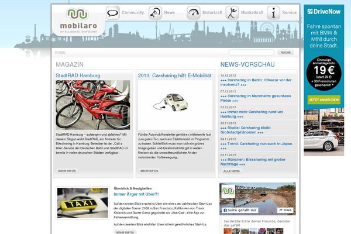The image size is (351, 234).
Task: Open the StadtRAD Hamburg article title
Action: (x=78, y=75)
